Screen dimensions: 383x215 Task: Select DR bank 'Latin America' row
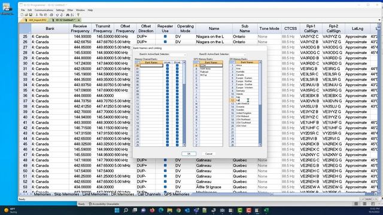(247, 103)
